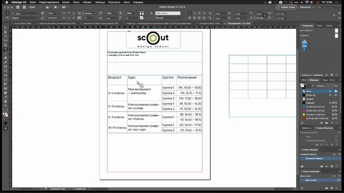Switch to Character Formatting Controls
The image size is (344, 193).
(x=8, y=13)
